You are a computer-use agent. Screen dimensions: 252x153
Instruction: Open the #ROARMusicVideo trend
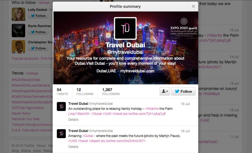click(26, 80)
